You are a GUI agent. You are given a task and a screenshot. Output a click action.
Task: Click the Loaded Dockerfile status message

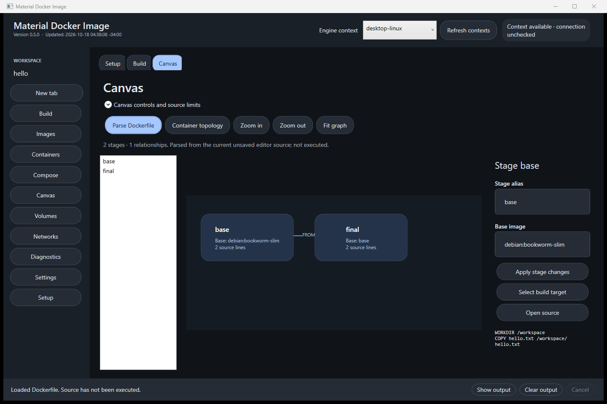(76, 390)
